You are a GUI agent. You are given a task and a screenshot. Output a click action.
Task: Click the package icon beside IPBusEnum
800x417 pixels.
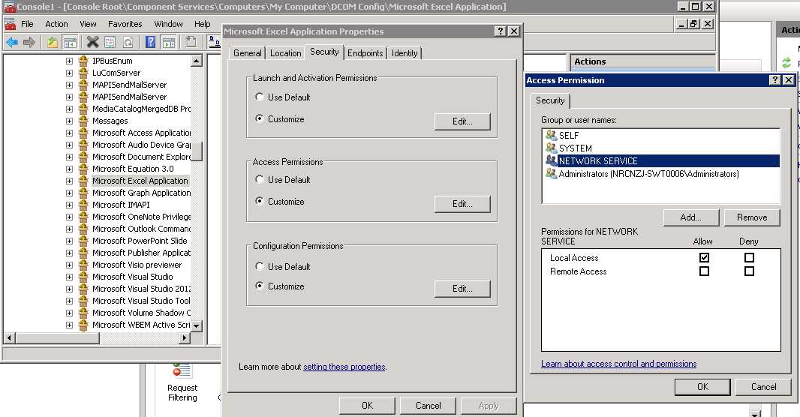click(x=83, y=61)
